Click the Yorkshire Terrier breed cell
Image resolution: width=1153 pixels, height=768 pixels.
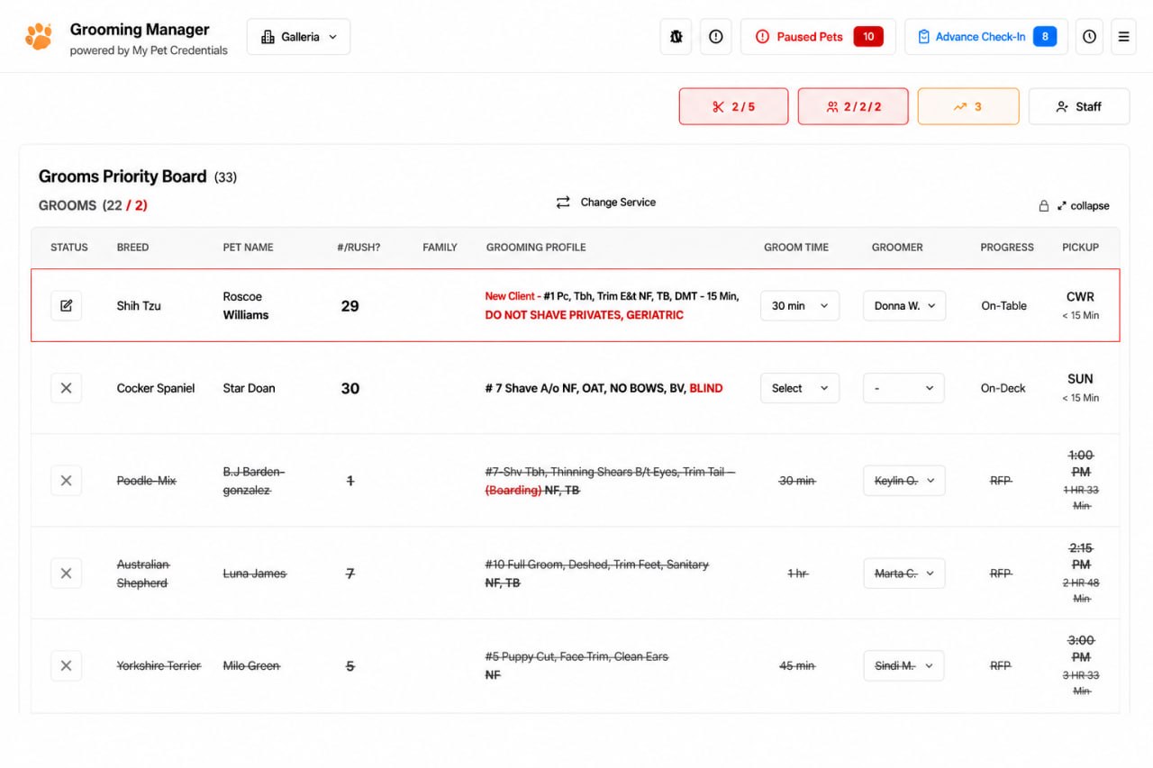159,665
